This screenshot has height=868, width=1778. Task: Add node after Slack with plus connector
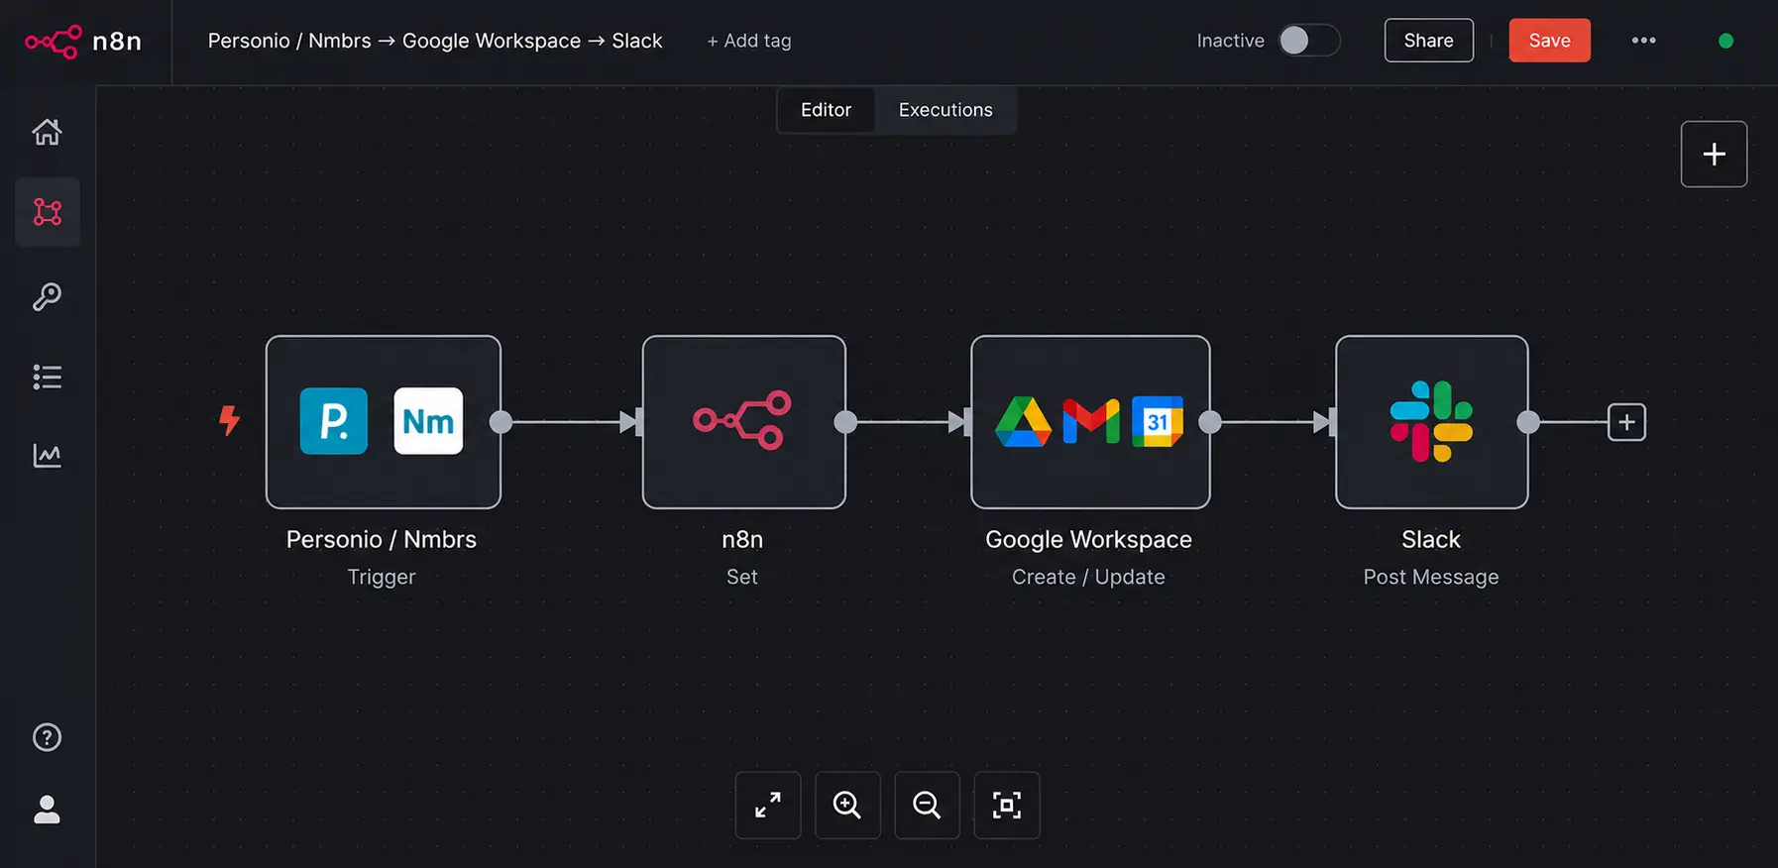[x=1626, y=422]
